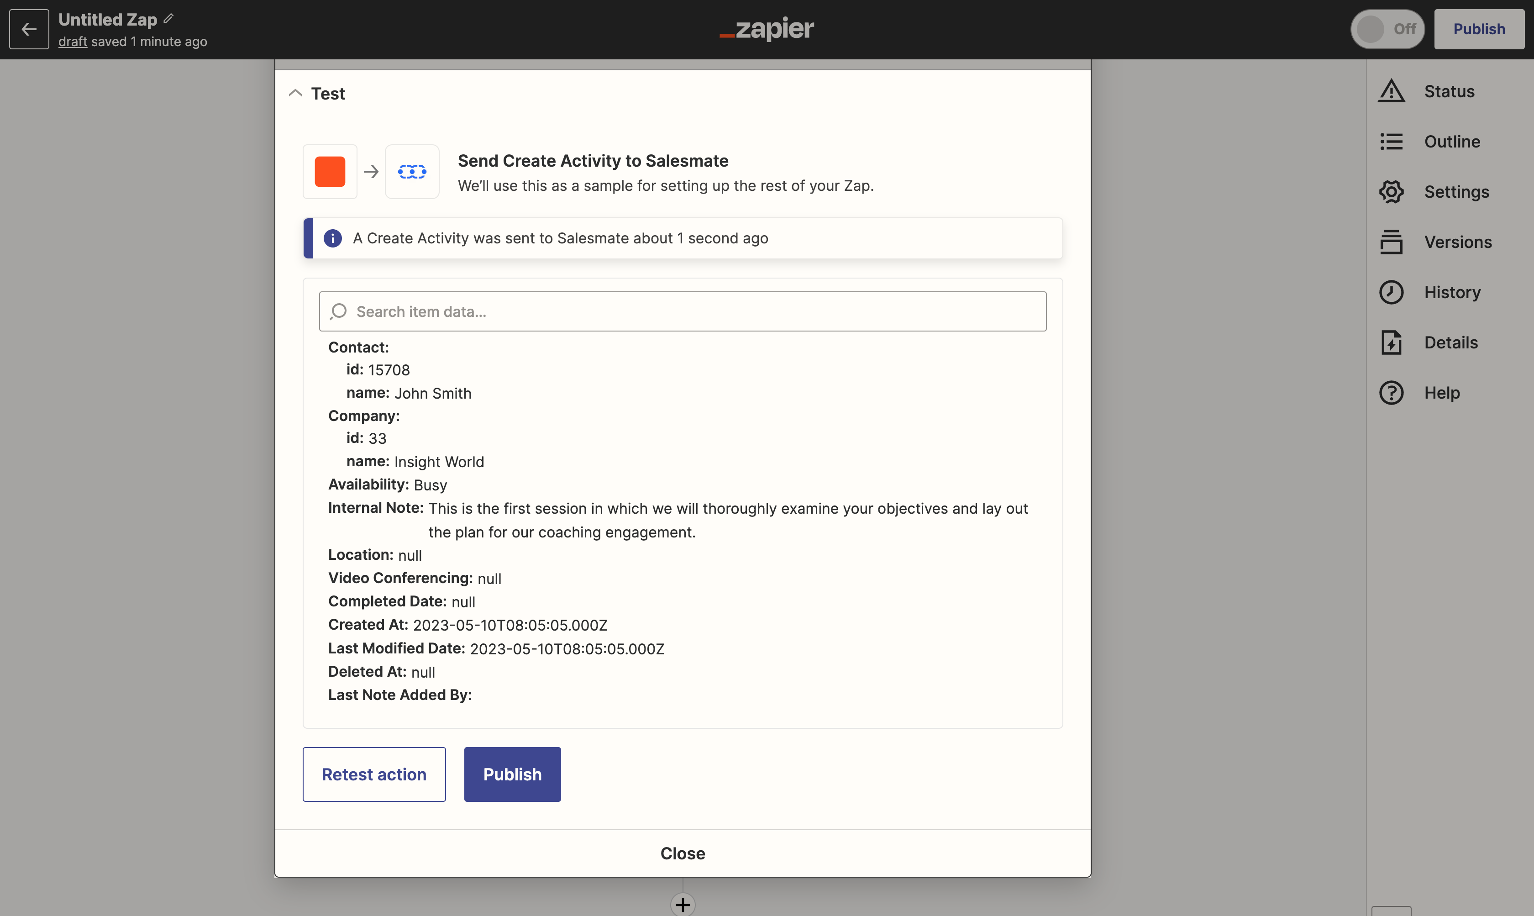Click the blue Publish button below data
1534x916 pixels.
tap(512, 774)
